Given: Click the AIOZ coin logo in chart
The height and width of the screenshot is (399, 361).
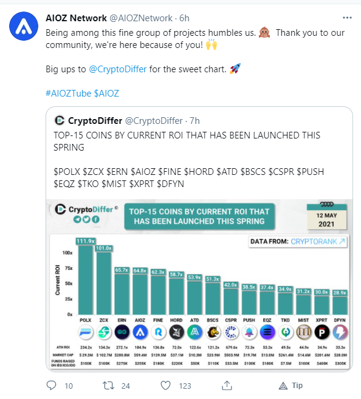Looking at the screenshot, I should [x=140, y=332].
